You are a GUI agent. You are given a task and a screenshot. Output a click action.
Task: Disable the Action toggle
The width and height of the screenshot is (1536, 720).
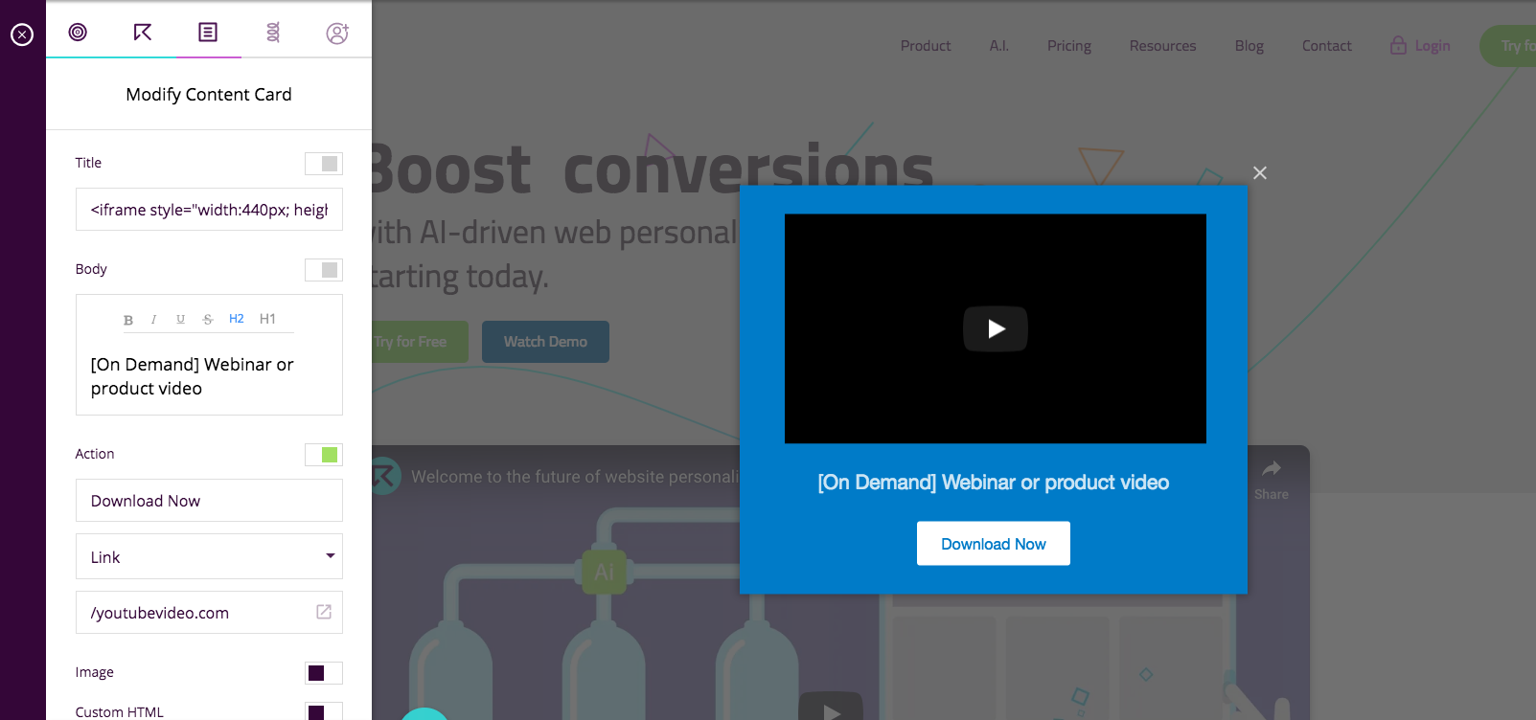(x=324, y=455)
